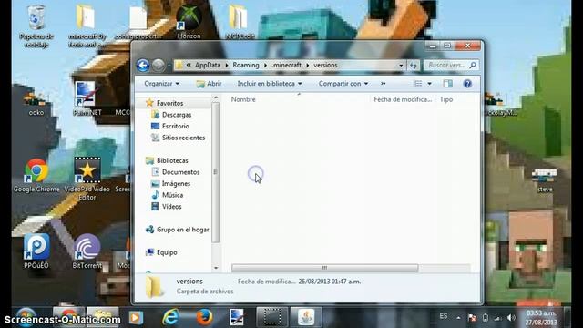Open Escritorio in the navigation pane
The image size is (583, 328).
point(175,127)
